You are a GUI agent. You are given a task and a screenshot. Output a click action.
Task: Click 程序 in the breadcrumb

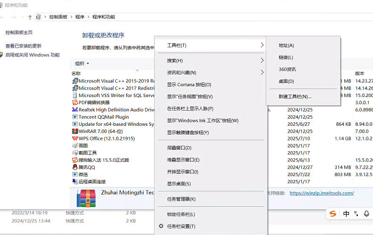[x=80, y=17]
